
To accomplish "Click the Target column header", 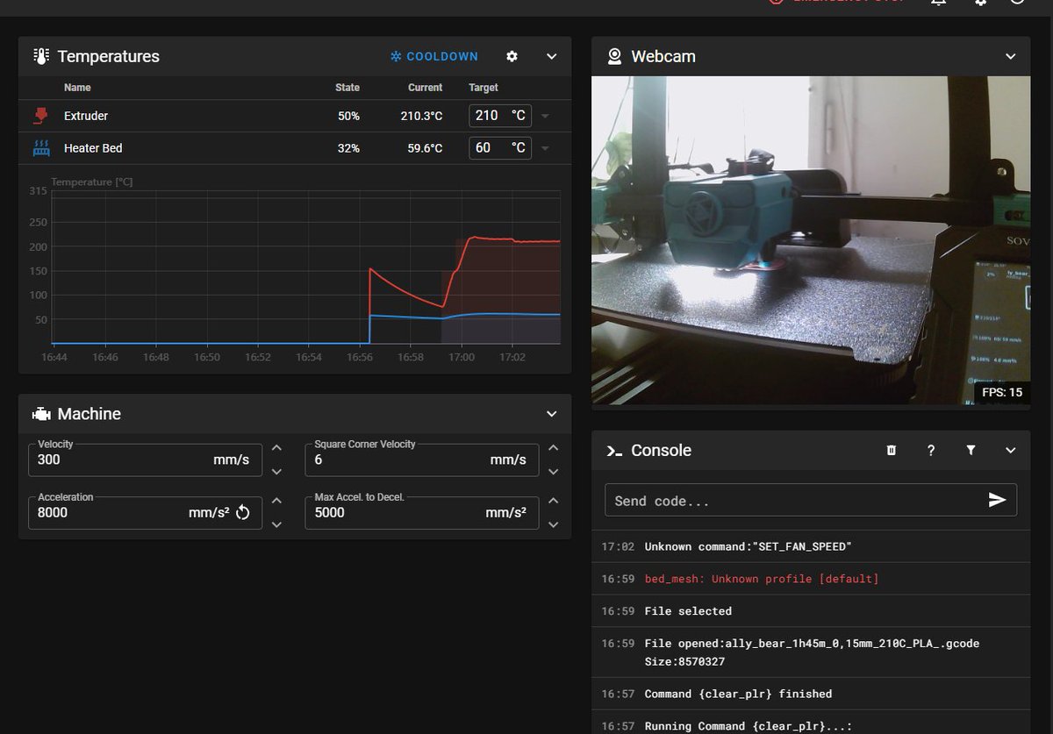I will point(484,88).
